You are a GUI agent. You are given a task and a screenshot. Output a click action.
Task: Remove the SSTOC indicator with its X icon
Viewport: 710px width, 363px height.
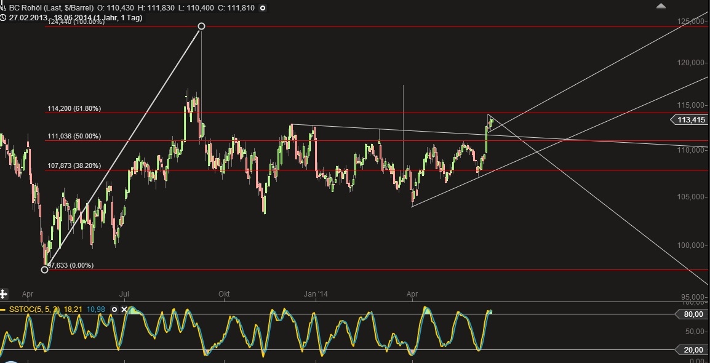pos(124,309)
